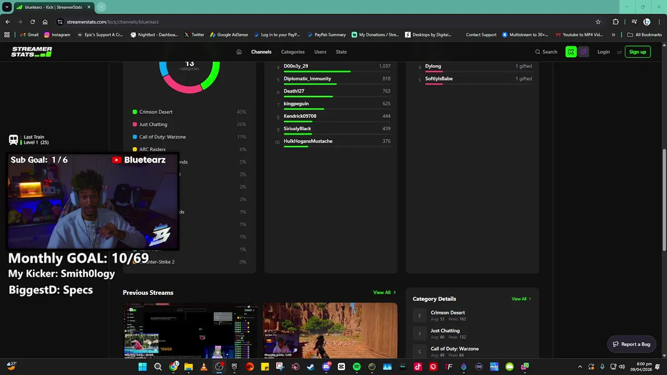Open gifter SoftlyIsBabe
667x375 pixels.
point(439,79)
